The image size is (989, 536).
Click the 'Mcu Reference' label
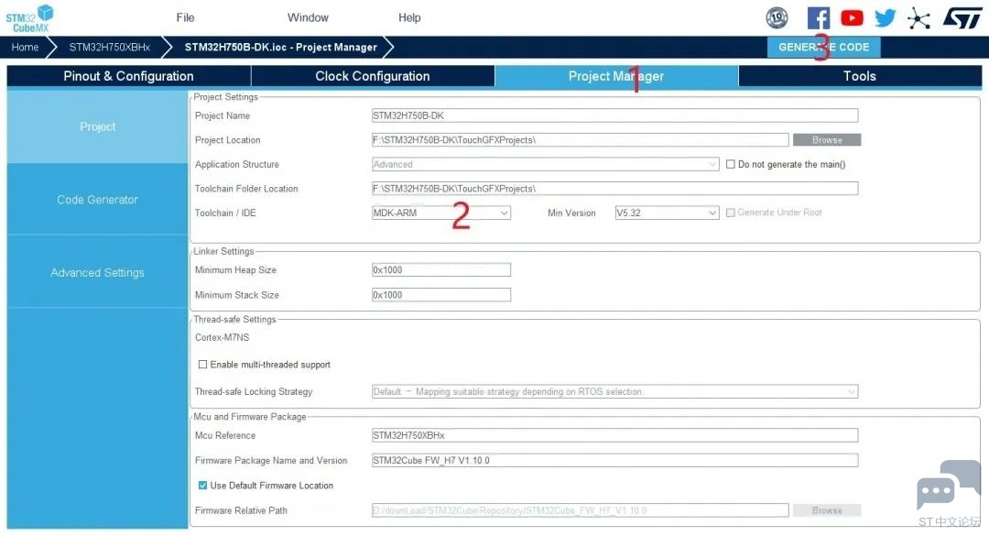(x=225, y=435)
